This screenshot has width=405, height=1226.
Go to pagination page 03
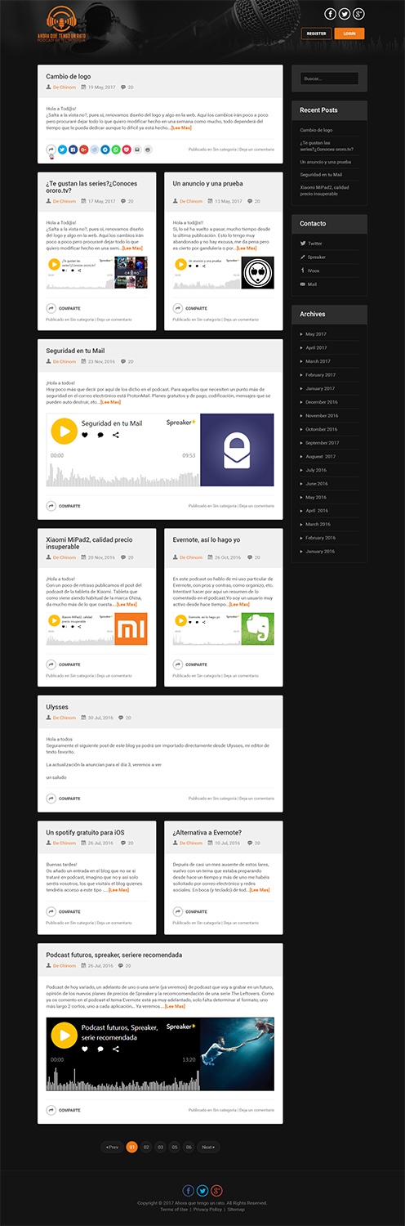[160, 1148]
